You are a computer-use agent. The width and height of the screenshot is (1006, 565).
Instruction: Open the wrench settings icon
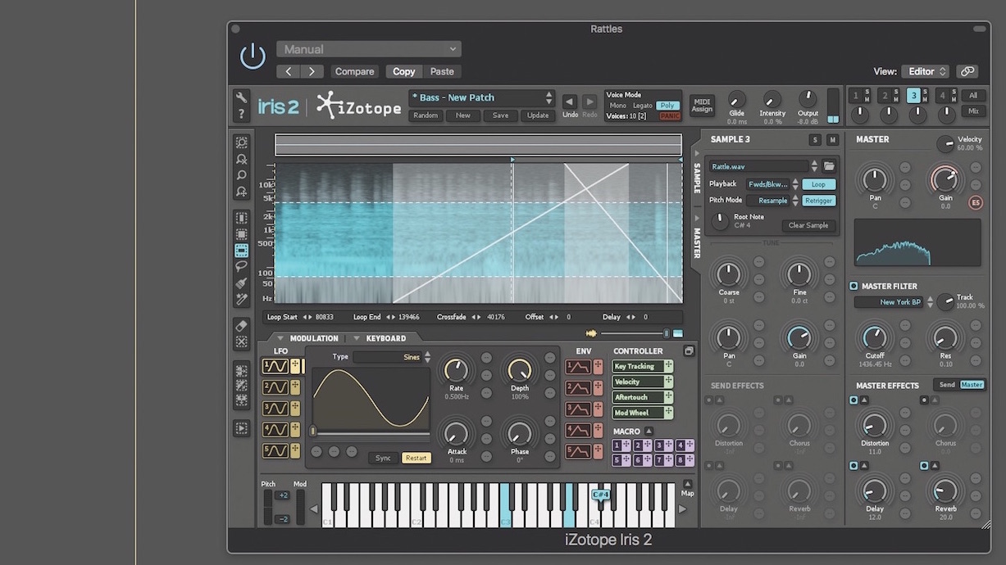241,97
